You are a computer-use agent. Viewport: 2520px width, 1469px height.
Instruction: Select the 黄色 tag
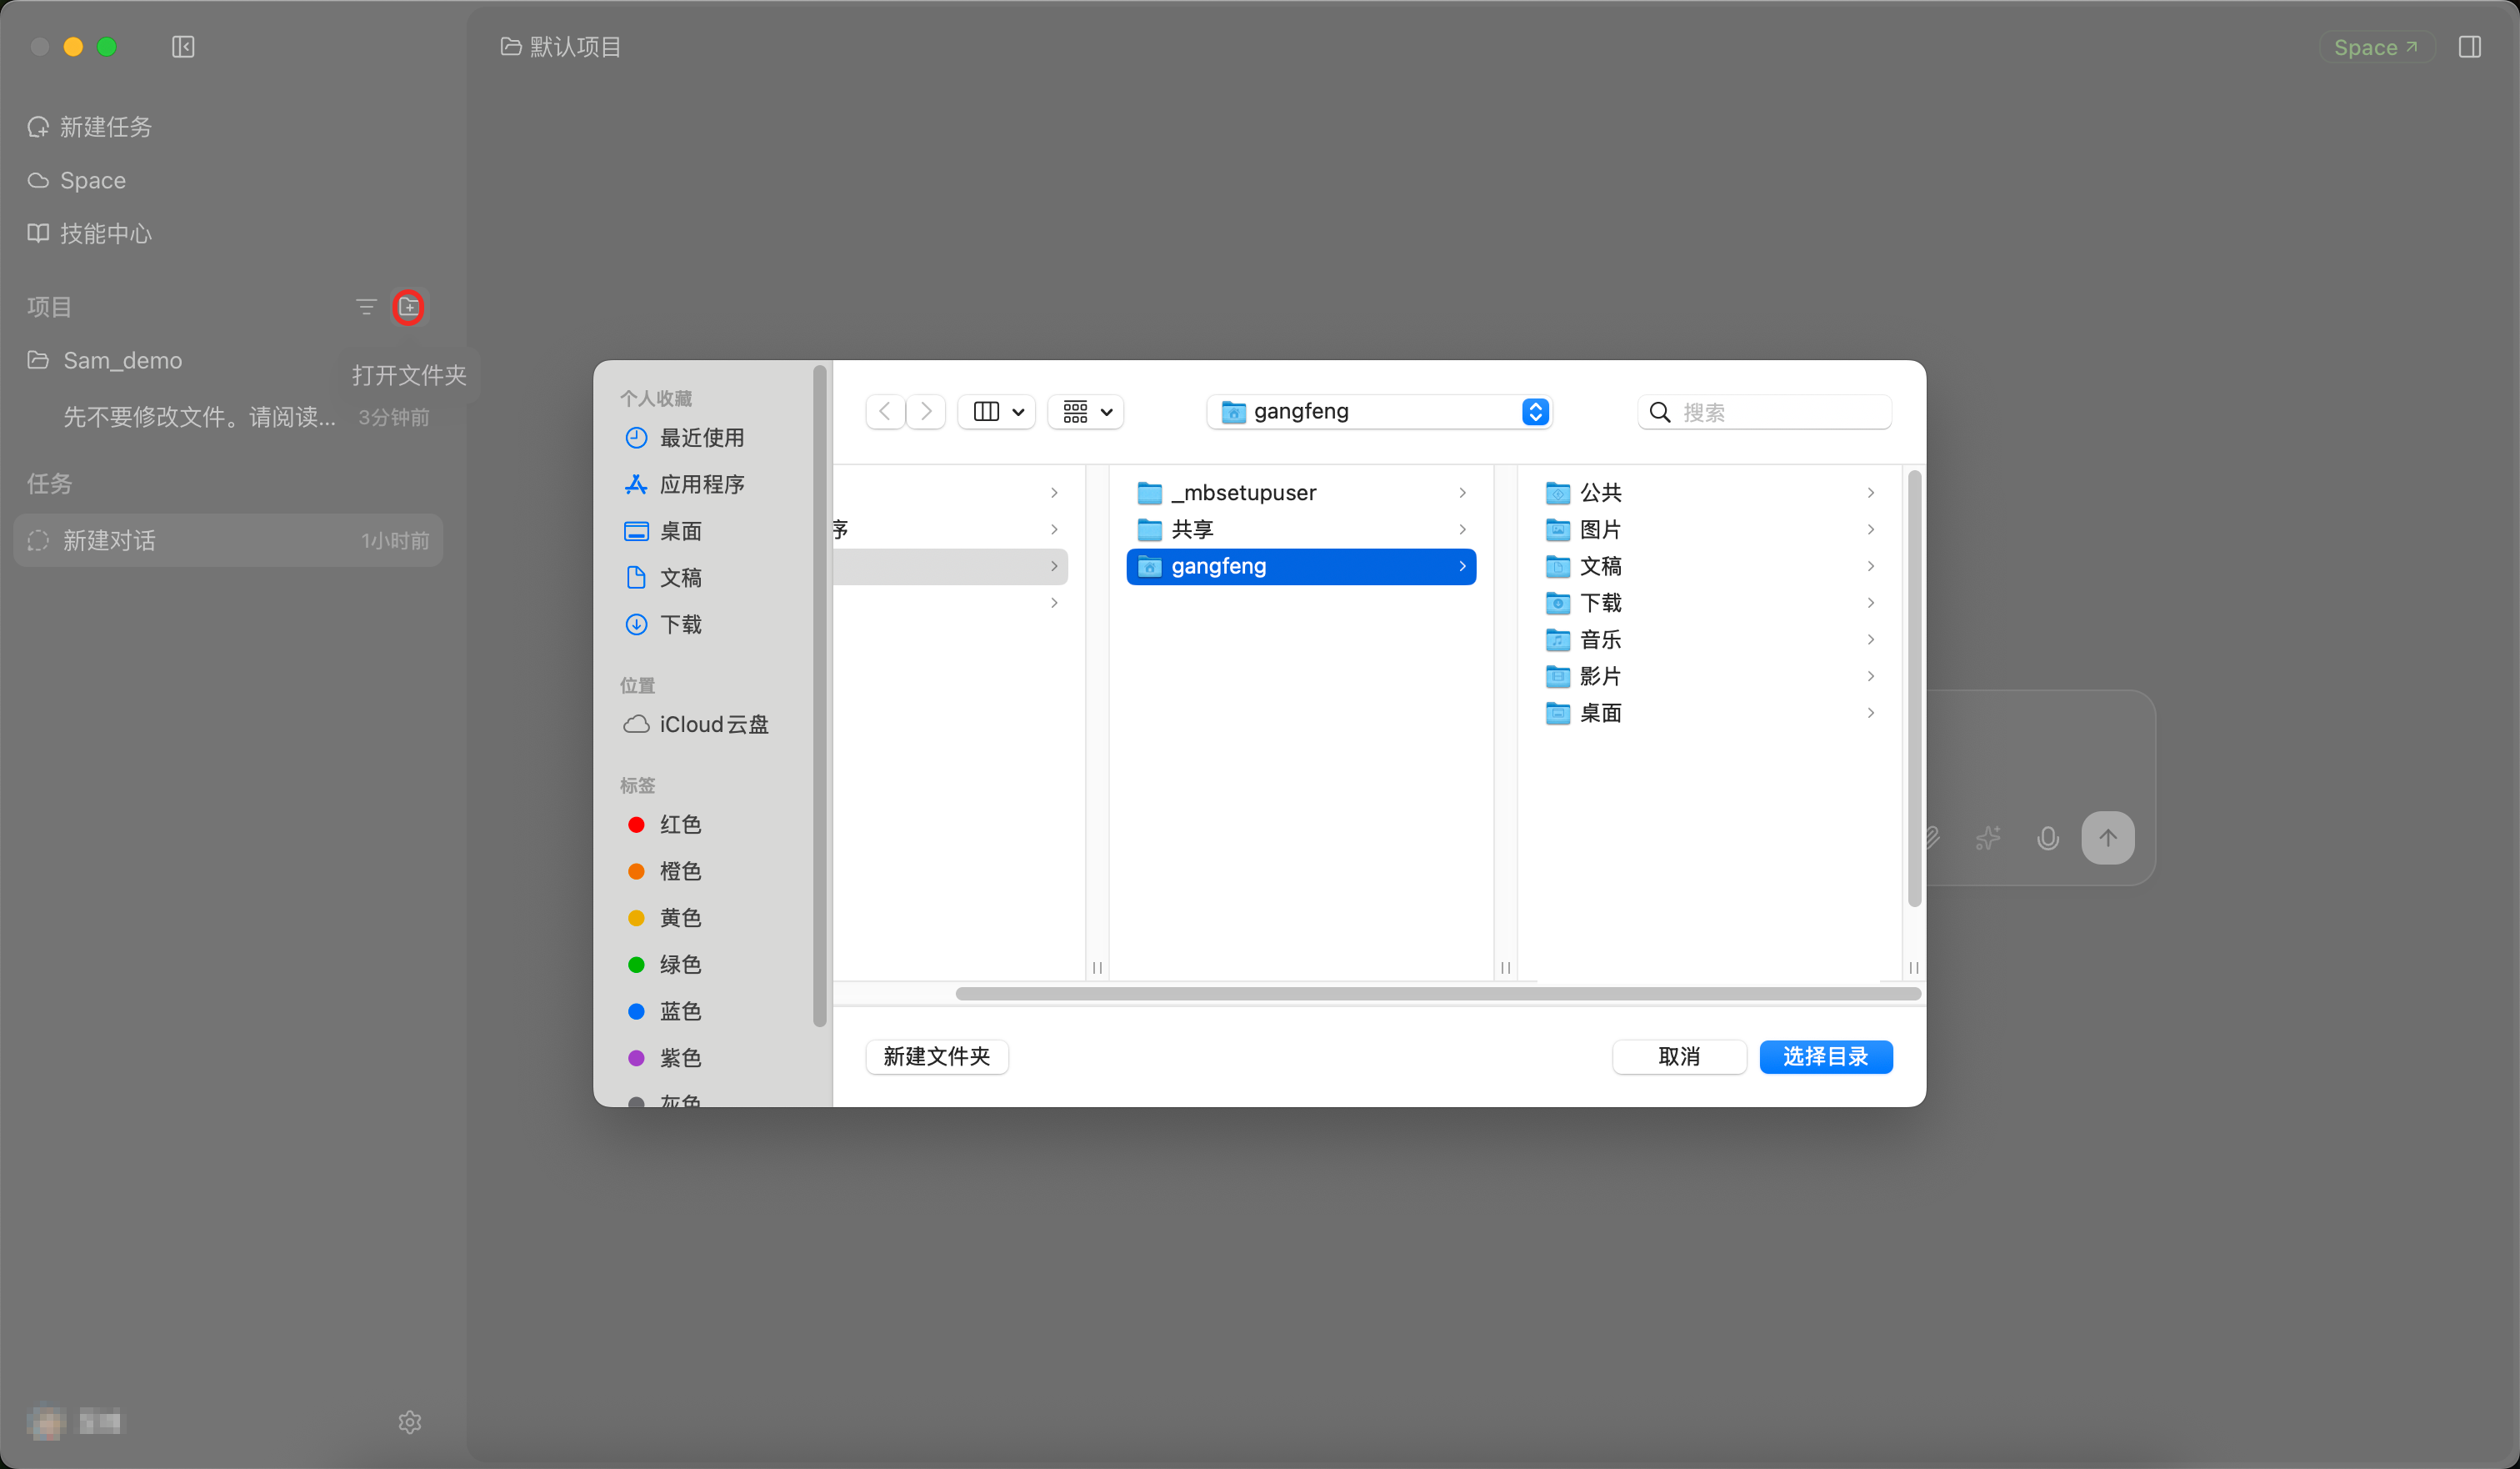pyautogui.click(x=665, y=918)
